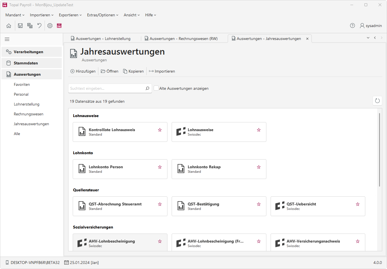Click the home icon in toolbar
Screen dimensions: 387x269
tap(9, 26)
